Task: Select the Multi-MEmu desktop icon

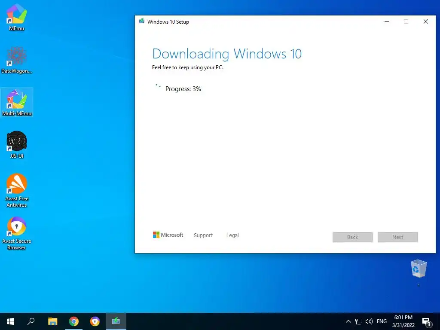Action: click(x=17, y=102)
